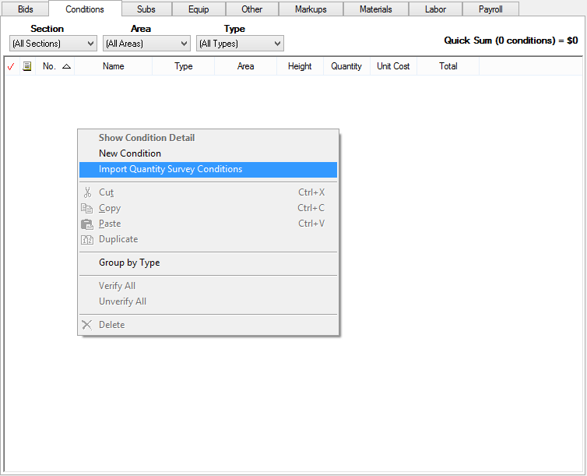The height and width of the screenshot is (476, 587).
Task: Select the Conditions tab
Action: tap(85, 9)
